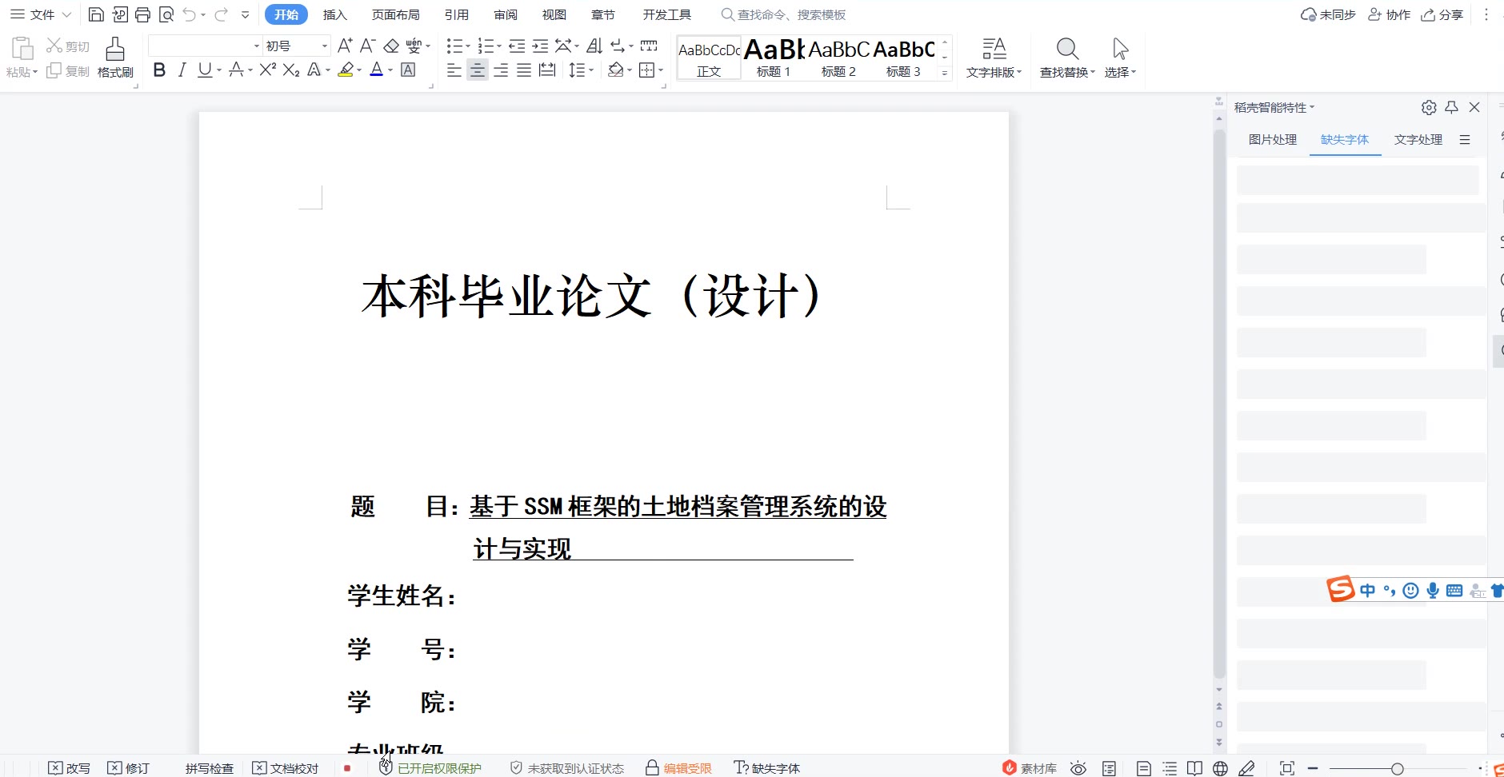Switch to 文字处理 tab in side panel
The height and width of the screenshot is (777, 1504).
tap(1418, 139)
